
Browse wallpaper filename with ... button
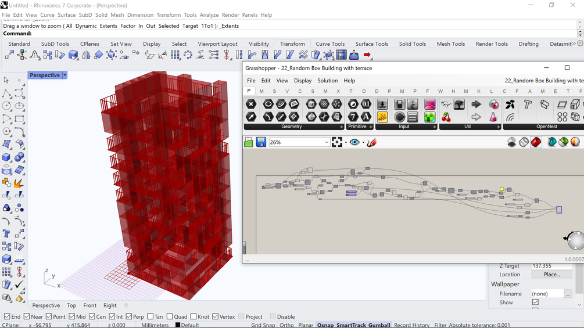pos(568,294)
